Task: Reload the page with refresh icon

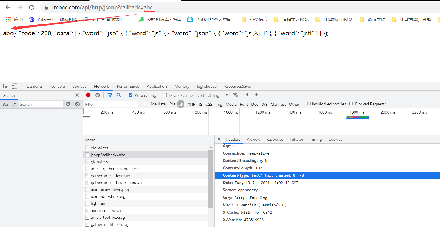Action: (x=32, y=7)
